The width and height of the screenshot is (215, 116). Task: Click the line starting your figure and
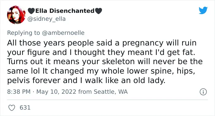[101, 53]
